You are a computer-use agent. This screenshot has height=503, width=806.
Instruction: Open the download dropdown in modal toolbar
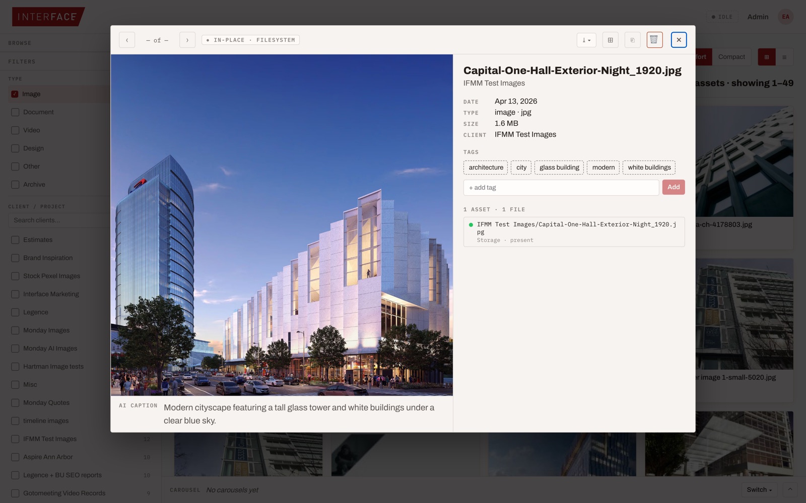pyautogui.click(x=586, y=40)
